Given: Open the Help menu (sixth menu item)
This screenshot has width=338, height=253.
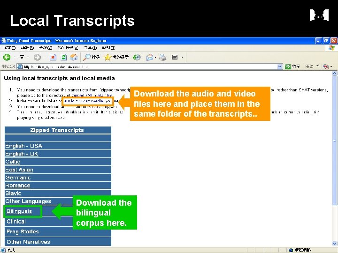Looking at the screenshot, I should pyautogui.click(x=108, y=48).
